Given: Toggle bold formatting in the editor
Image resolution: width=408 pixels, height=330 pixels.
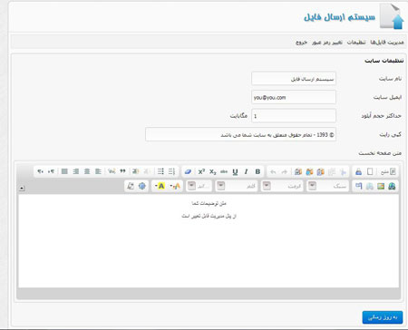Looking at the screenshot, I should click(257, 171).
